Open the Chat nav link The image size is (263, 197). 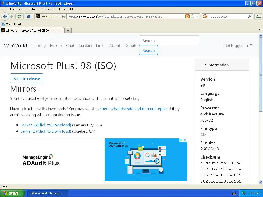click(x=70, y=46)
